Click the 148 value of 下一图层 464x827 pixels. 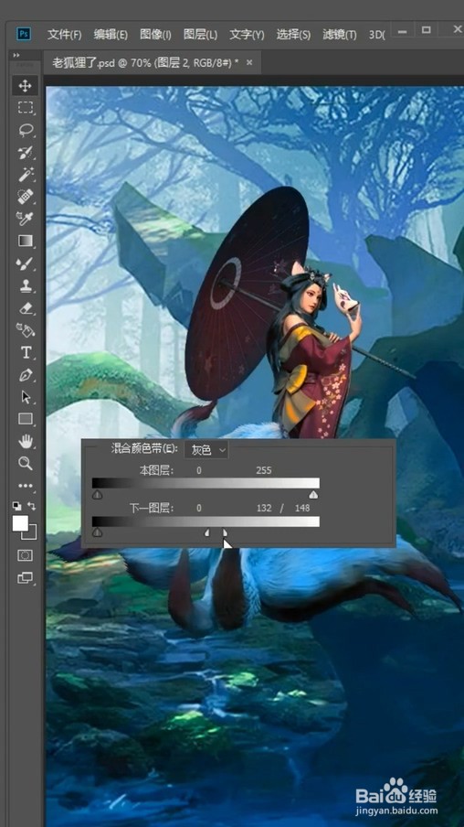[302, 509]
